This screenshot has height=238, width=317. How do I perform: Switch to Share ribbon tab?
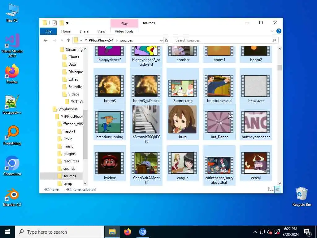pyautogui.click(x=84, y=31)
